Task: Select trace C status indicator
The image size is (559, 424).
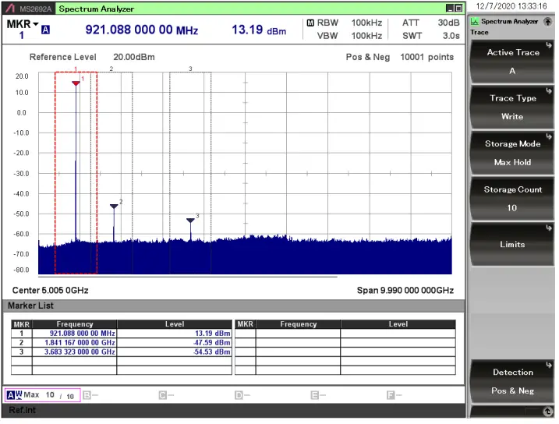Action: click(x=166, y=395)
